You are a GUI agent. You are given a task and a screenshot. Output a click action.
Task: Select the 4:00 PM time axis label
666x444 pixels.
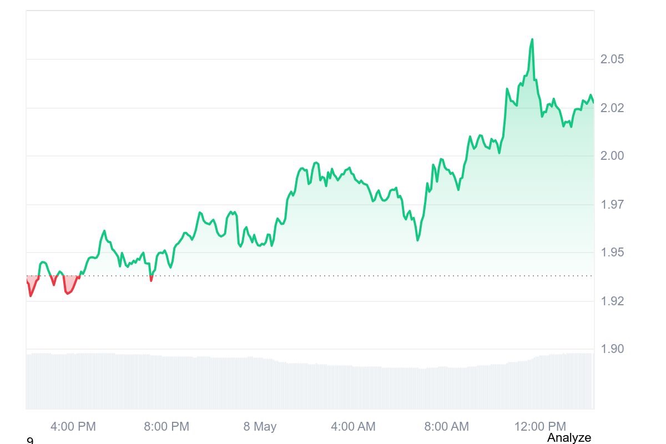(x=73, y=427)
